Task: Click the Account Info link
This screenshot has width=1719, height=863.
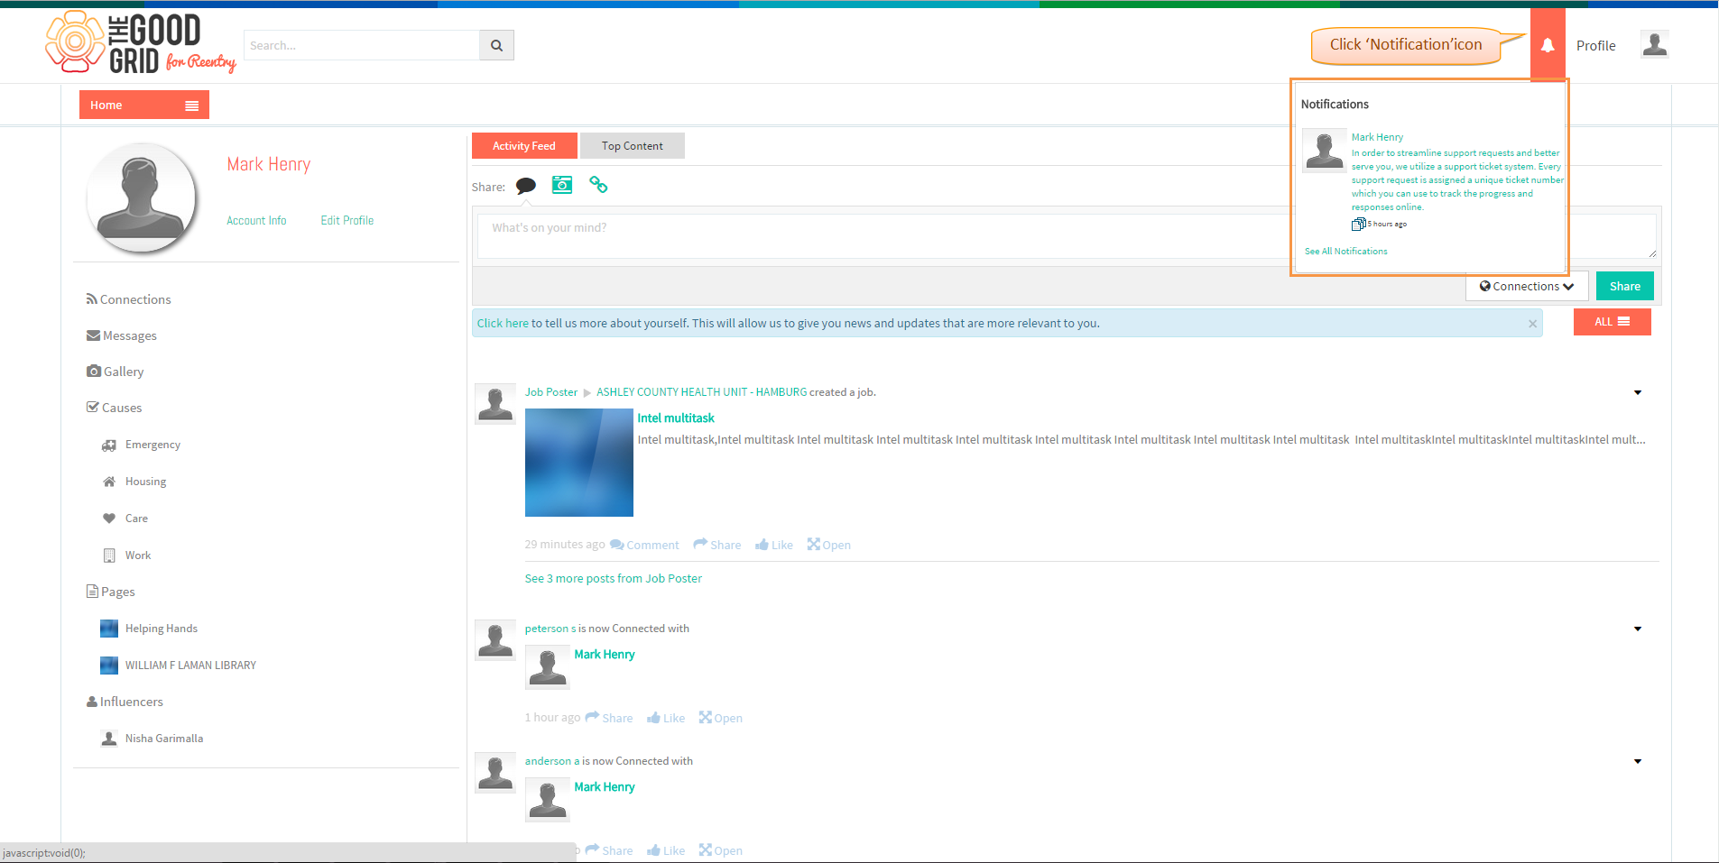Action: click(256, 220)
